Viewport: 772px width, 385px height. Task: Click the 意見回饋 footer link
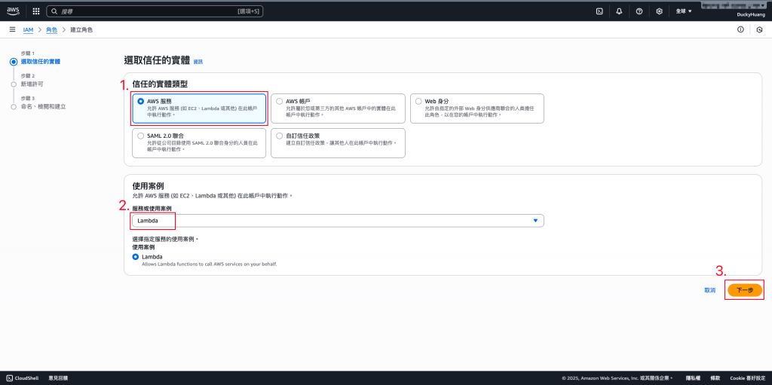pos(58,378)
